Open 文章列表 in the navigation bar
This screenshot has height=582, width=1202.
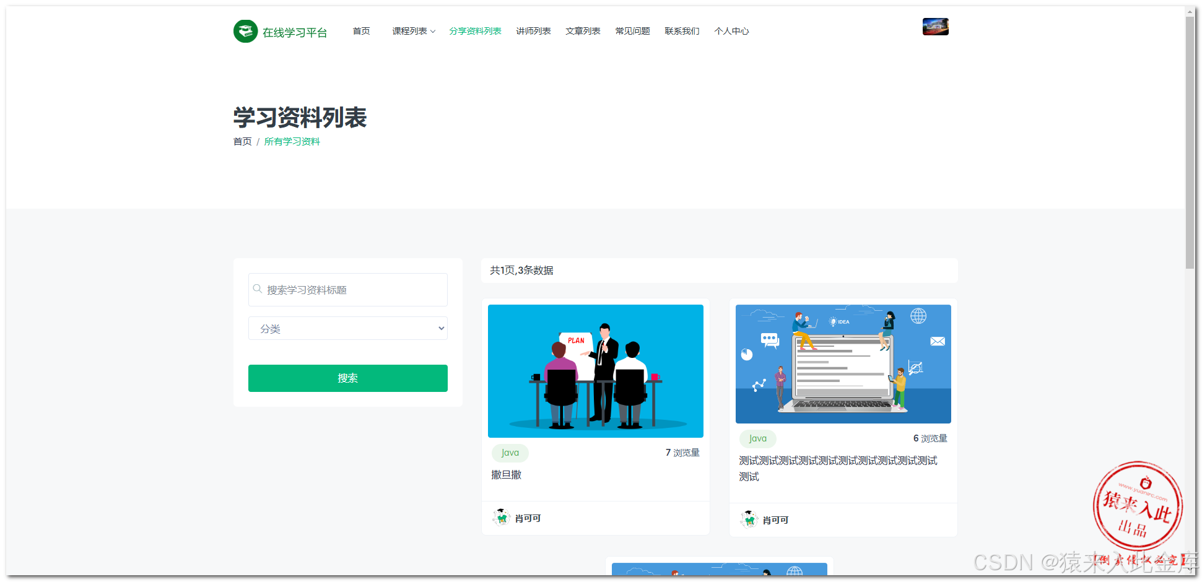(583, 30)
